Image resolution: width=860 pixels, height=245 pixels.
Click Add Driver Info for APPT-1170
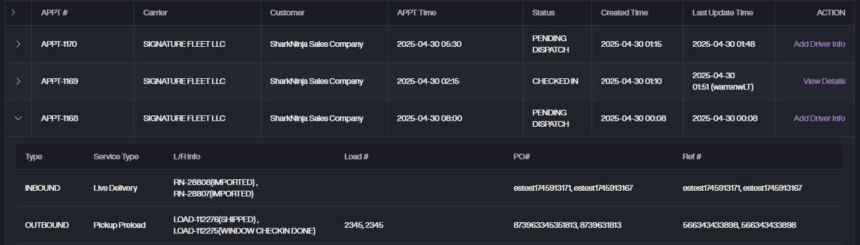pyautogui.click(x=819, y=44)
